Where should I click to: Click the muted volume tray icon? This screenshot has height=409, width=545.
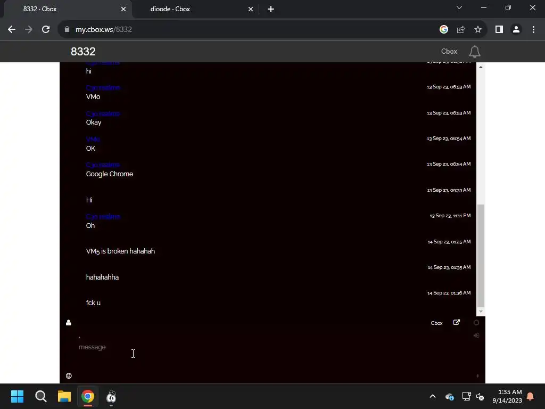point(480,396)
